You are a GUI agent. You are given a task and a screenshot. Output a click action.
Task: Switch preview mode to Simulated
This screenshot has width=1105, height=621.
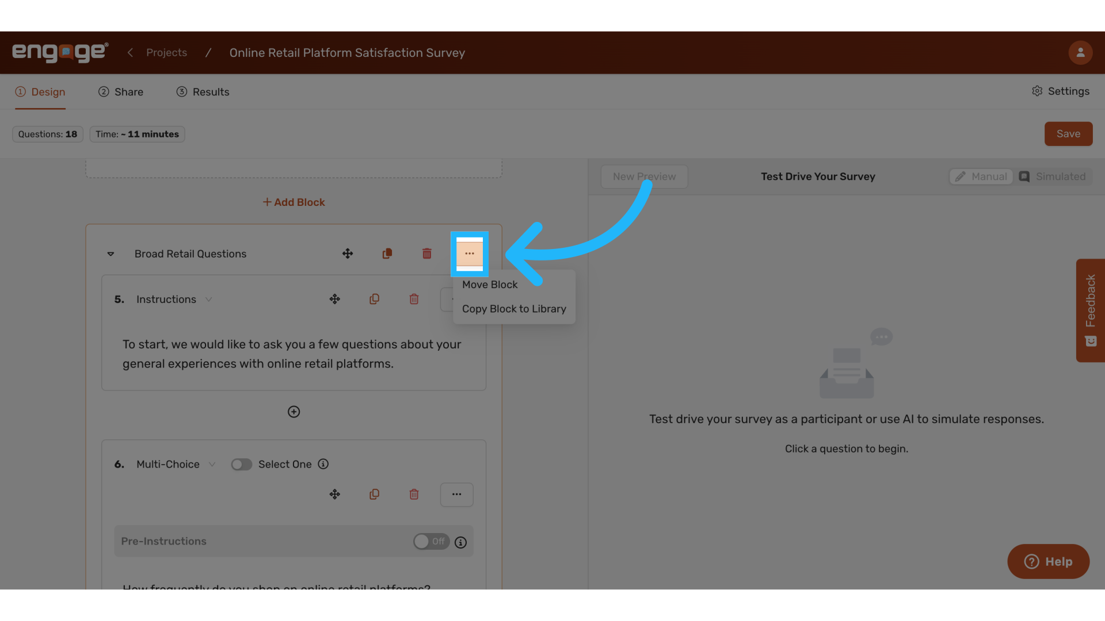1052,177
